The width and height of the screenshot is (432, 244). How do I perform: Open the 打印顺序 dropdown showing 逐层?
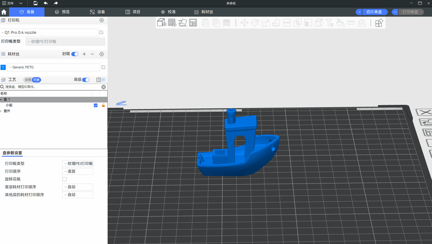78,171
